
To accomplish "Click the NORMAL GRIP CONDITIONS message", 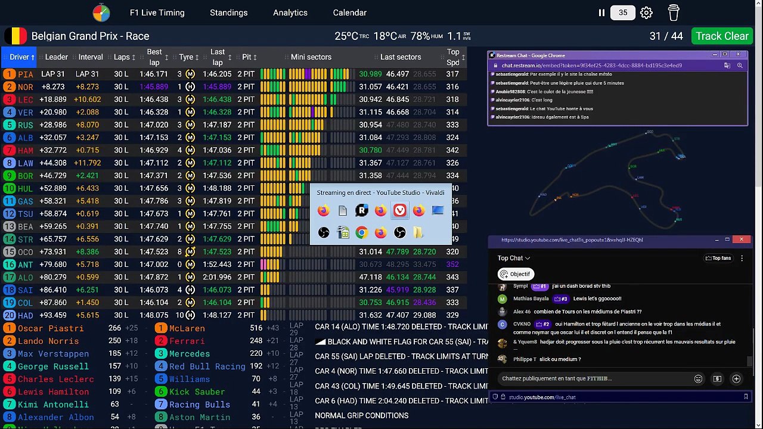I will 362,415.
